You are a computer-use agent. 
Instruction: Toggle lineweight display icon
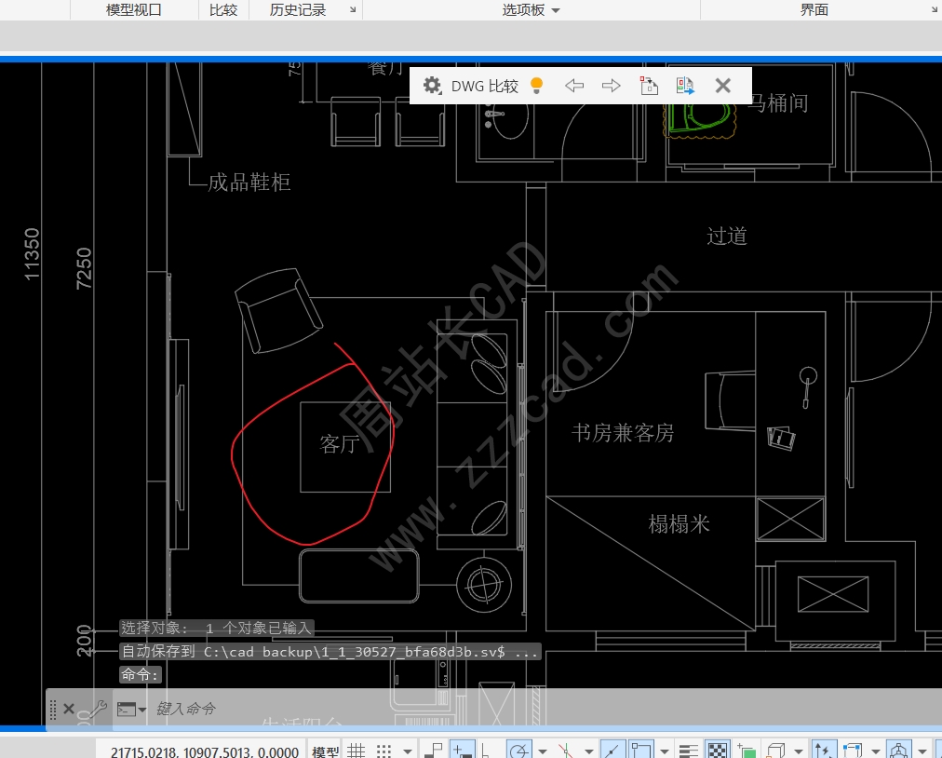tap(689, 751)
